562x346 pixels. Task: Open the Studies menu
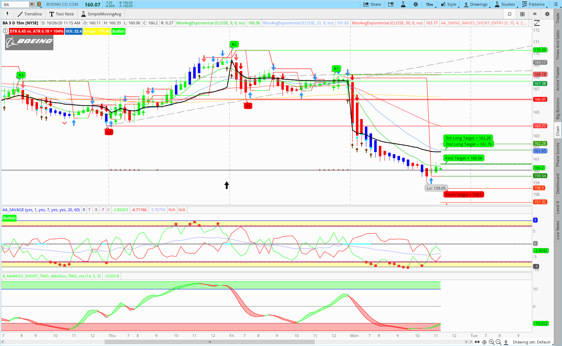[x=505, y=4]
